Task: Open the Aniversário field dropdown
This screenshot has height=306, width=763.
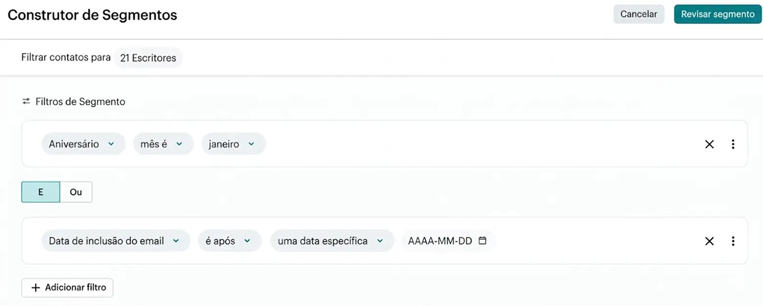Action: 83,144
